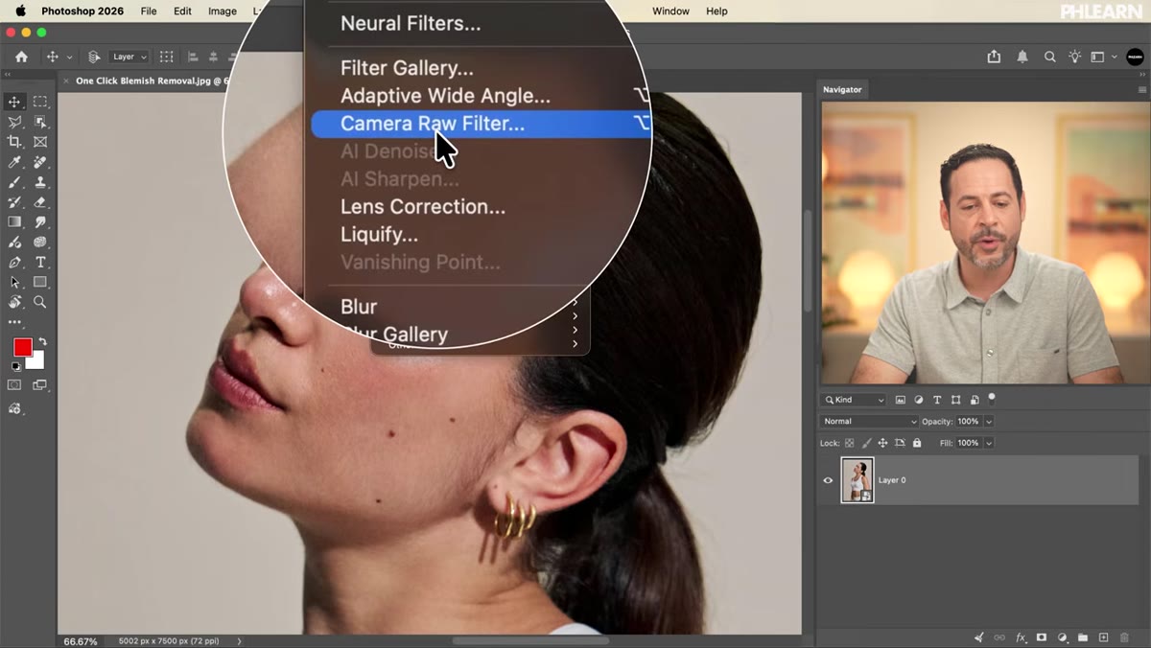Open the Window menu
The height and width of the screenshot is (648, 1151).
(670, 12)
